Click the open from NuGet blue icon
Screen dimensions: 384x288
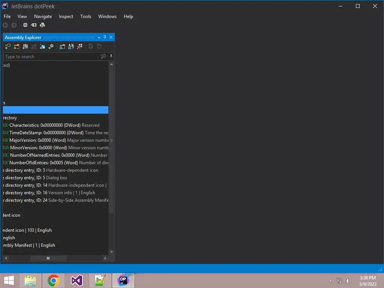(42, 46)
